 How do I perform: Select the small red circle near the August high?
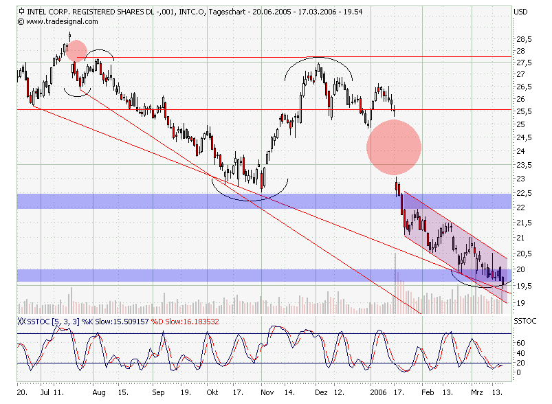[76, 49]
